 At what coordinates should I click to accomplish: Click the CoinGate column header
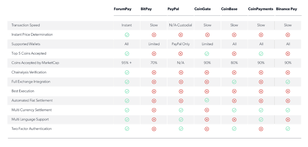click(x=202, y=9)
